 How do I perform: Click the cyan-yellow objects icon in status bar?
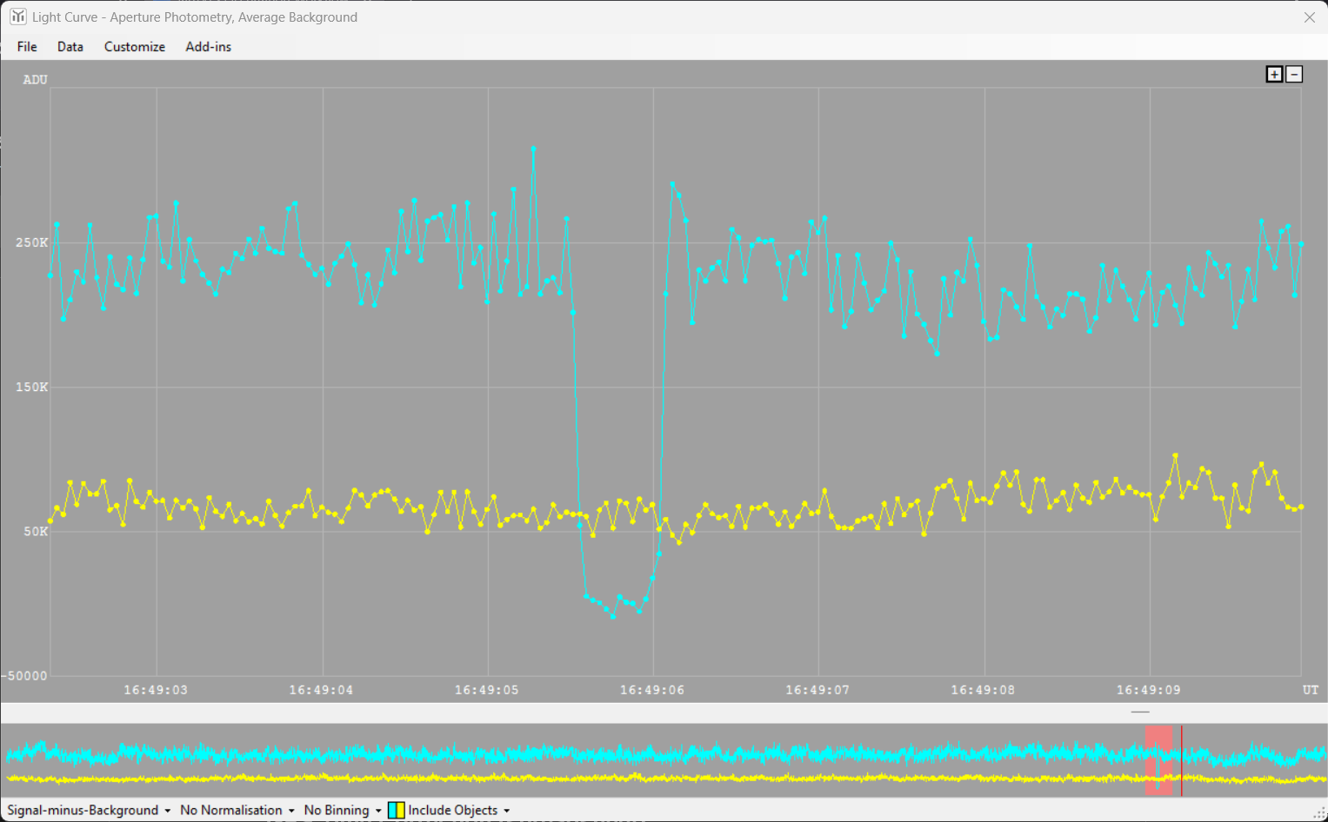397,810
